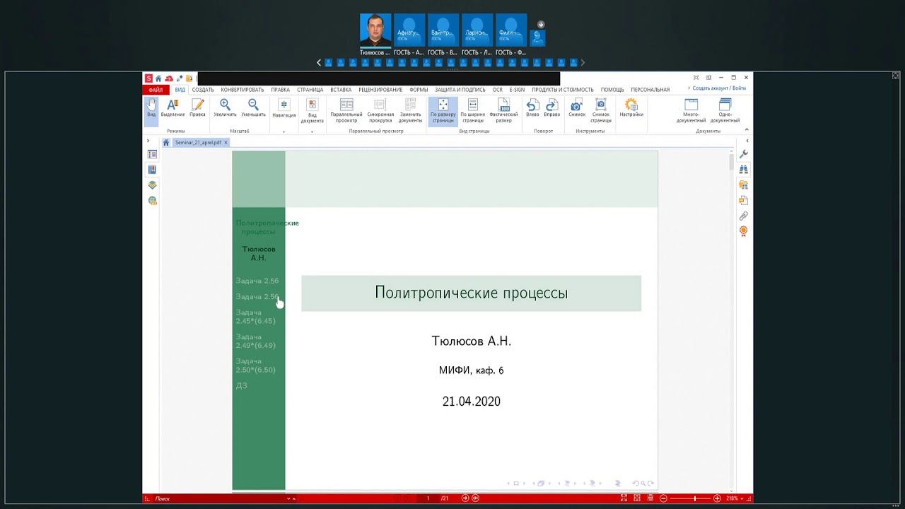
Task: Switch to the РЕЦЕНЗИРОВАНИЕ tab
Action: [380, 90]
